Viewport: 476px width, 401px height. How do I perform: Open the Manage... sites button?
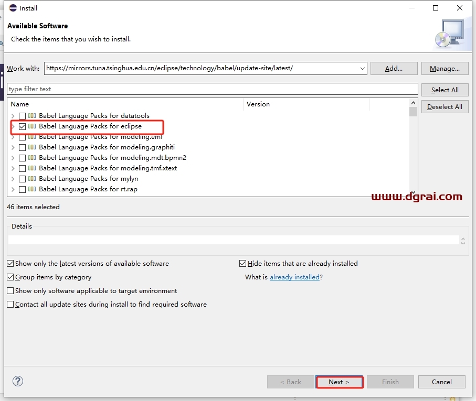(x=445, y=69)
